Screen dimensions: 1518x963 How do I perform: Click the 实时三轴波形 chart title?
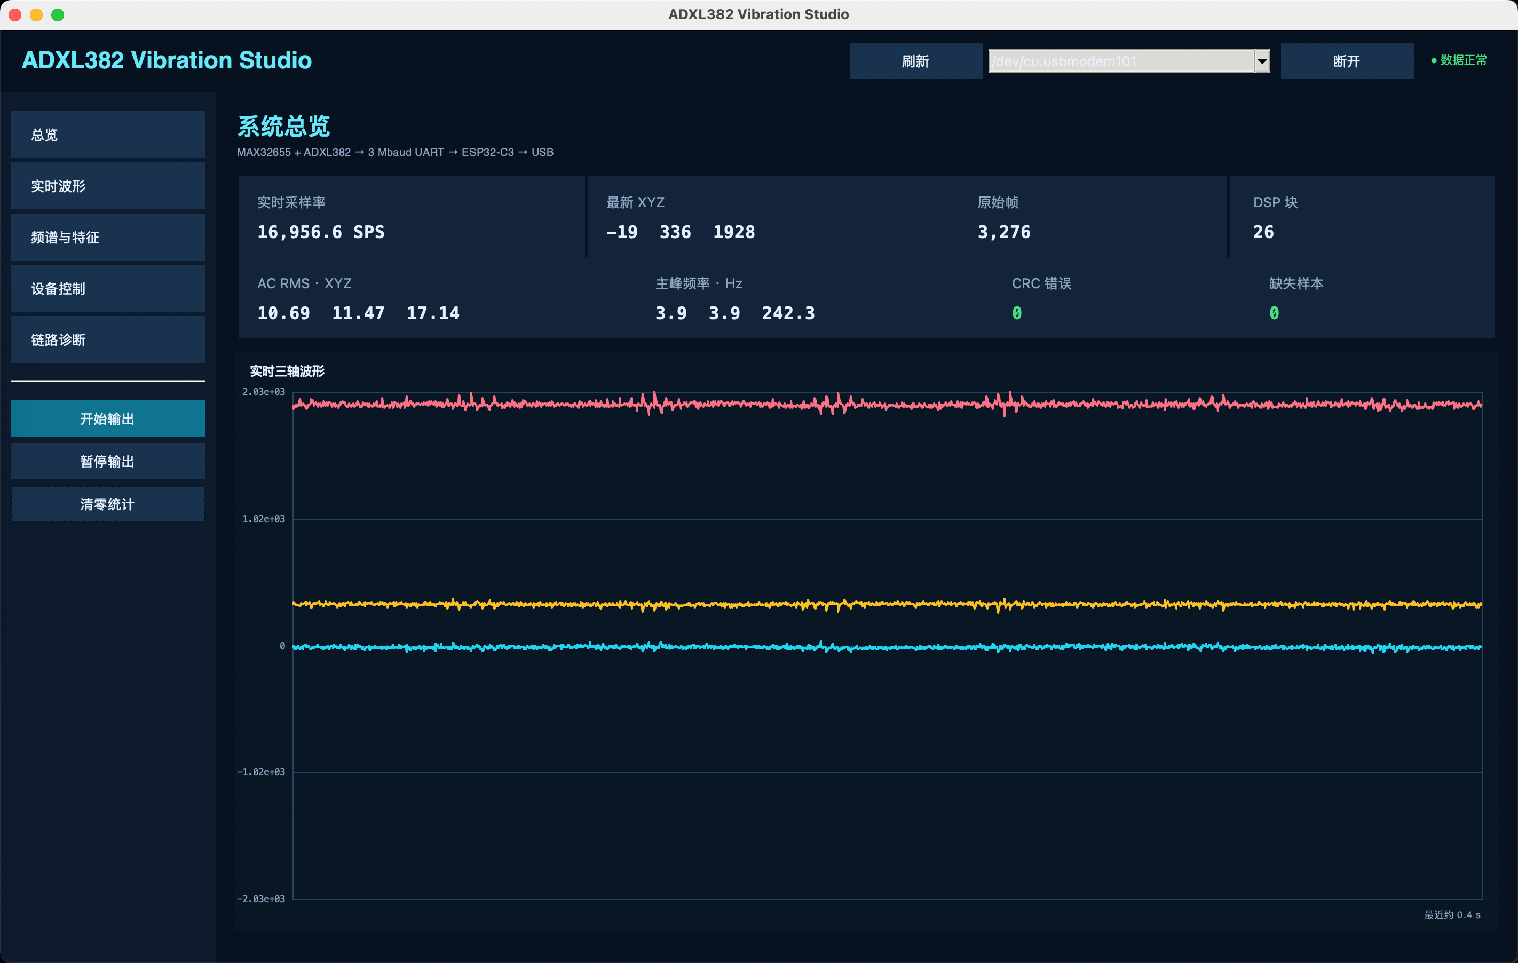[287, 371]
